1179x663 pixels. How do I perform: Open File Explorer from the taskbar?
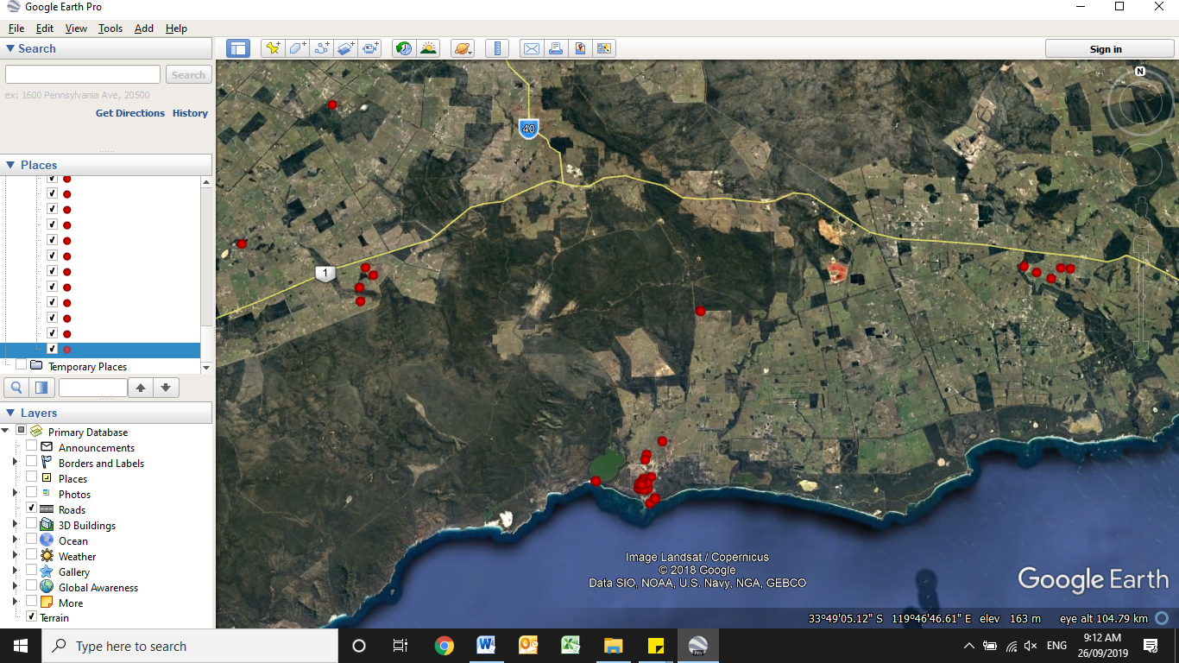613,646
